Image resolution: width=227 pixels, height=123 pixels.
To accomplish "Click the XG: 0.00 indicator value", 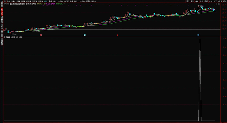I will click(x=19, y=37).
